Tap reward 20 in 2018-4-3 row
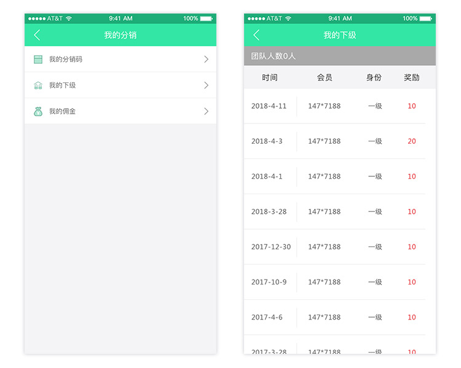The width and height of the screenshot is (461, 368). coord(412,141)
